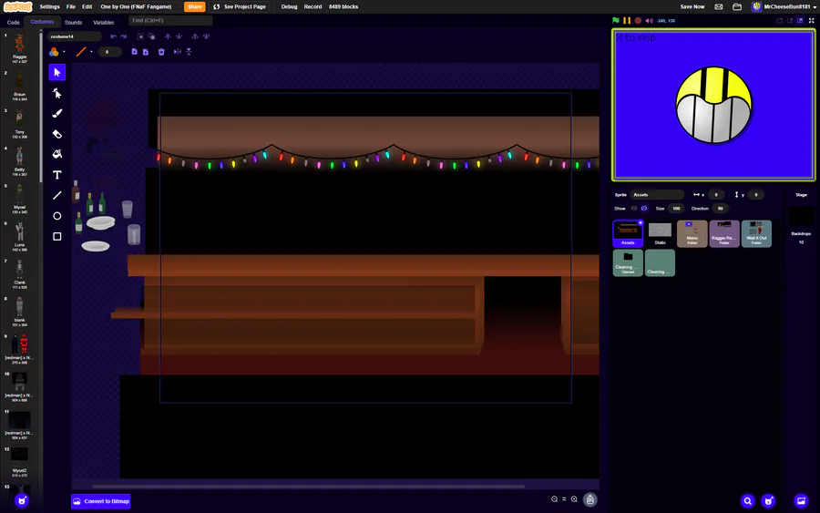Open the outline color dropdown
This screenshot has height=513, width=820.
[x=84, y=52]
